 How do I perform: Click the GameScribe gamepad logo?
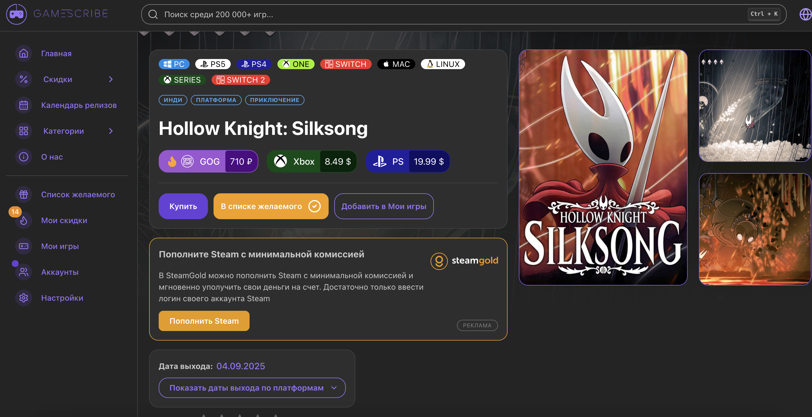[16, 14]
